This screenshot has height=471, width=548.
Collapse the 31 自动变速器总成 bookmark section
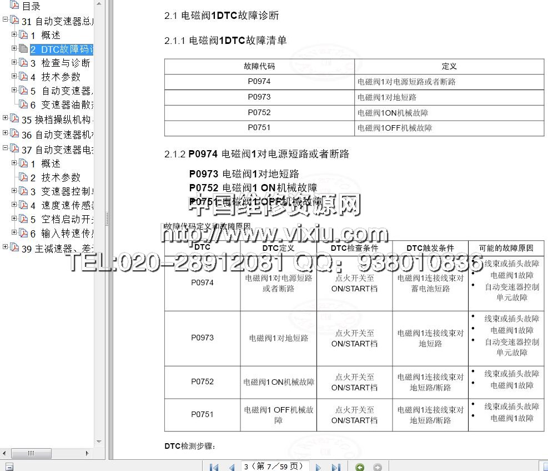click(x=6, y=19)
